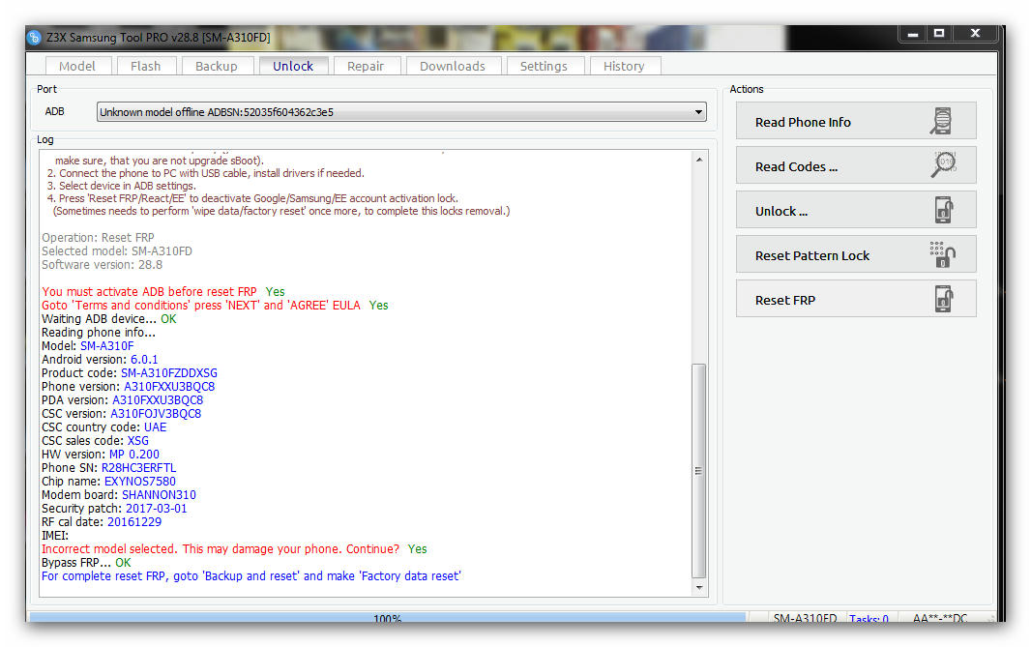Click the Terms and conditions EULA line
The height and width of the screenshot is (647, 1031).
pos(215,305)
